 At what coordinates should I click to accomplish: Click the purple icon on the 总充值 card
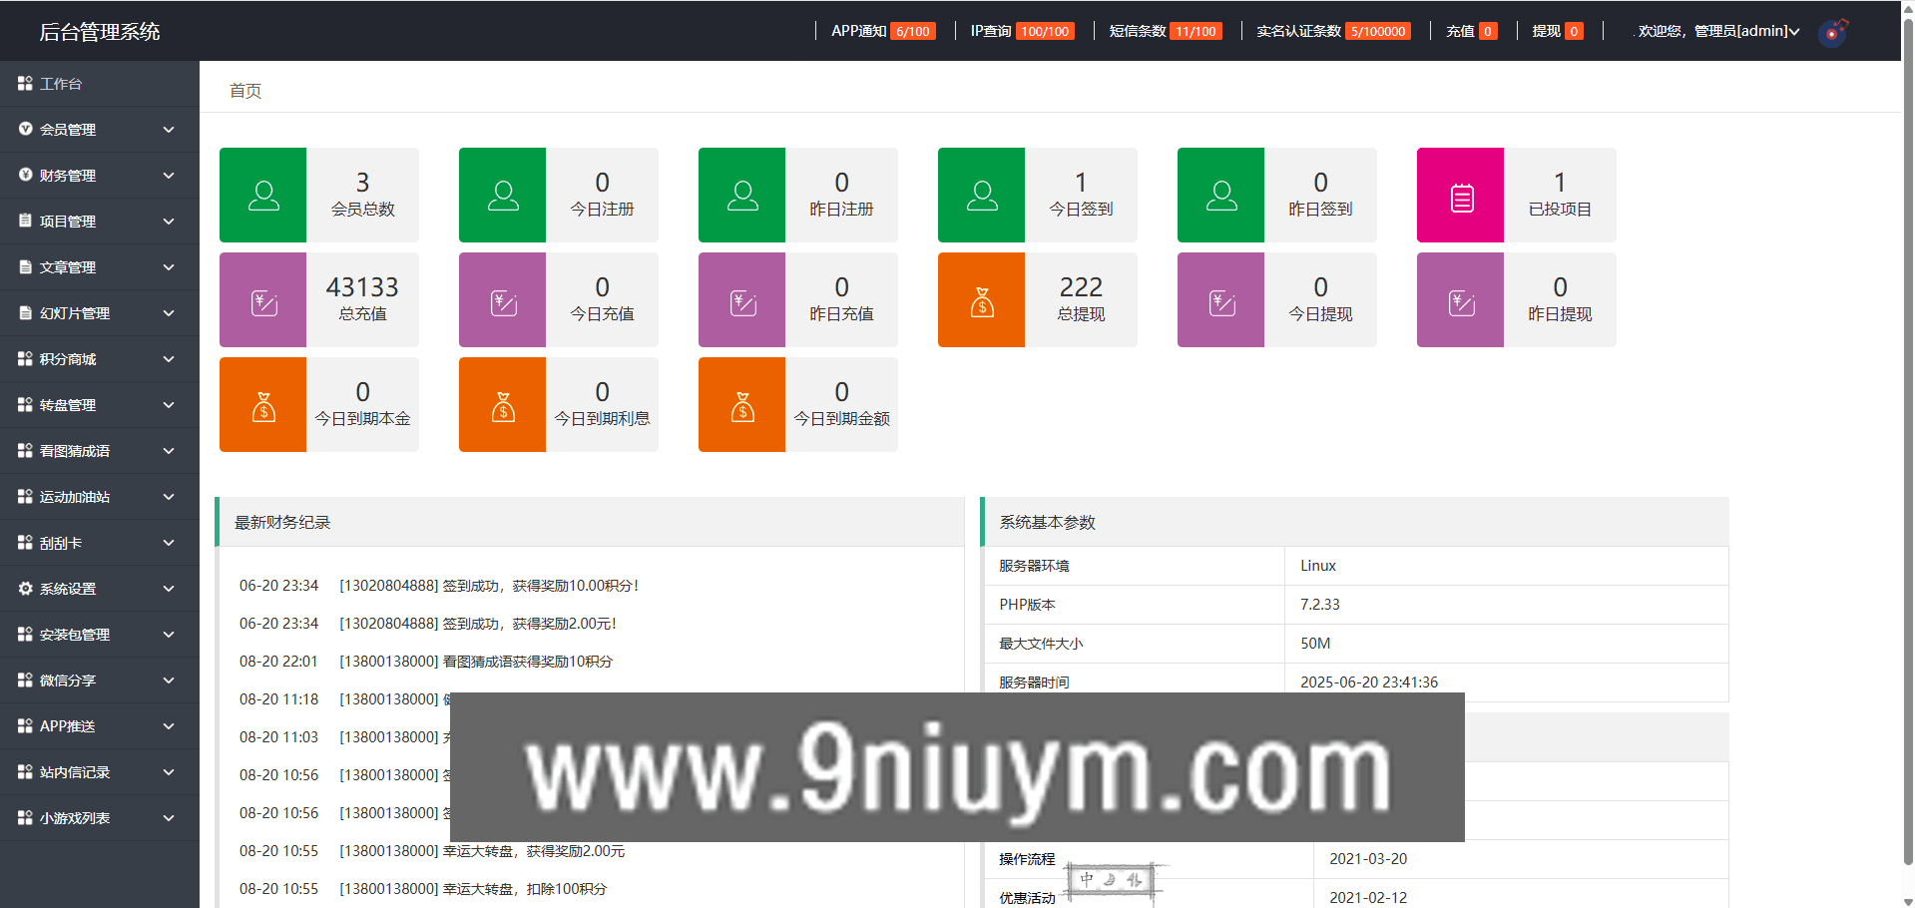(263, 300)
